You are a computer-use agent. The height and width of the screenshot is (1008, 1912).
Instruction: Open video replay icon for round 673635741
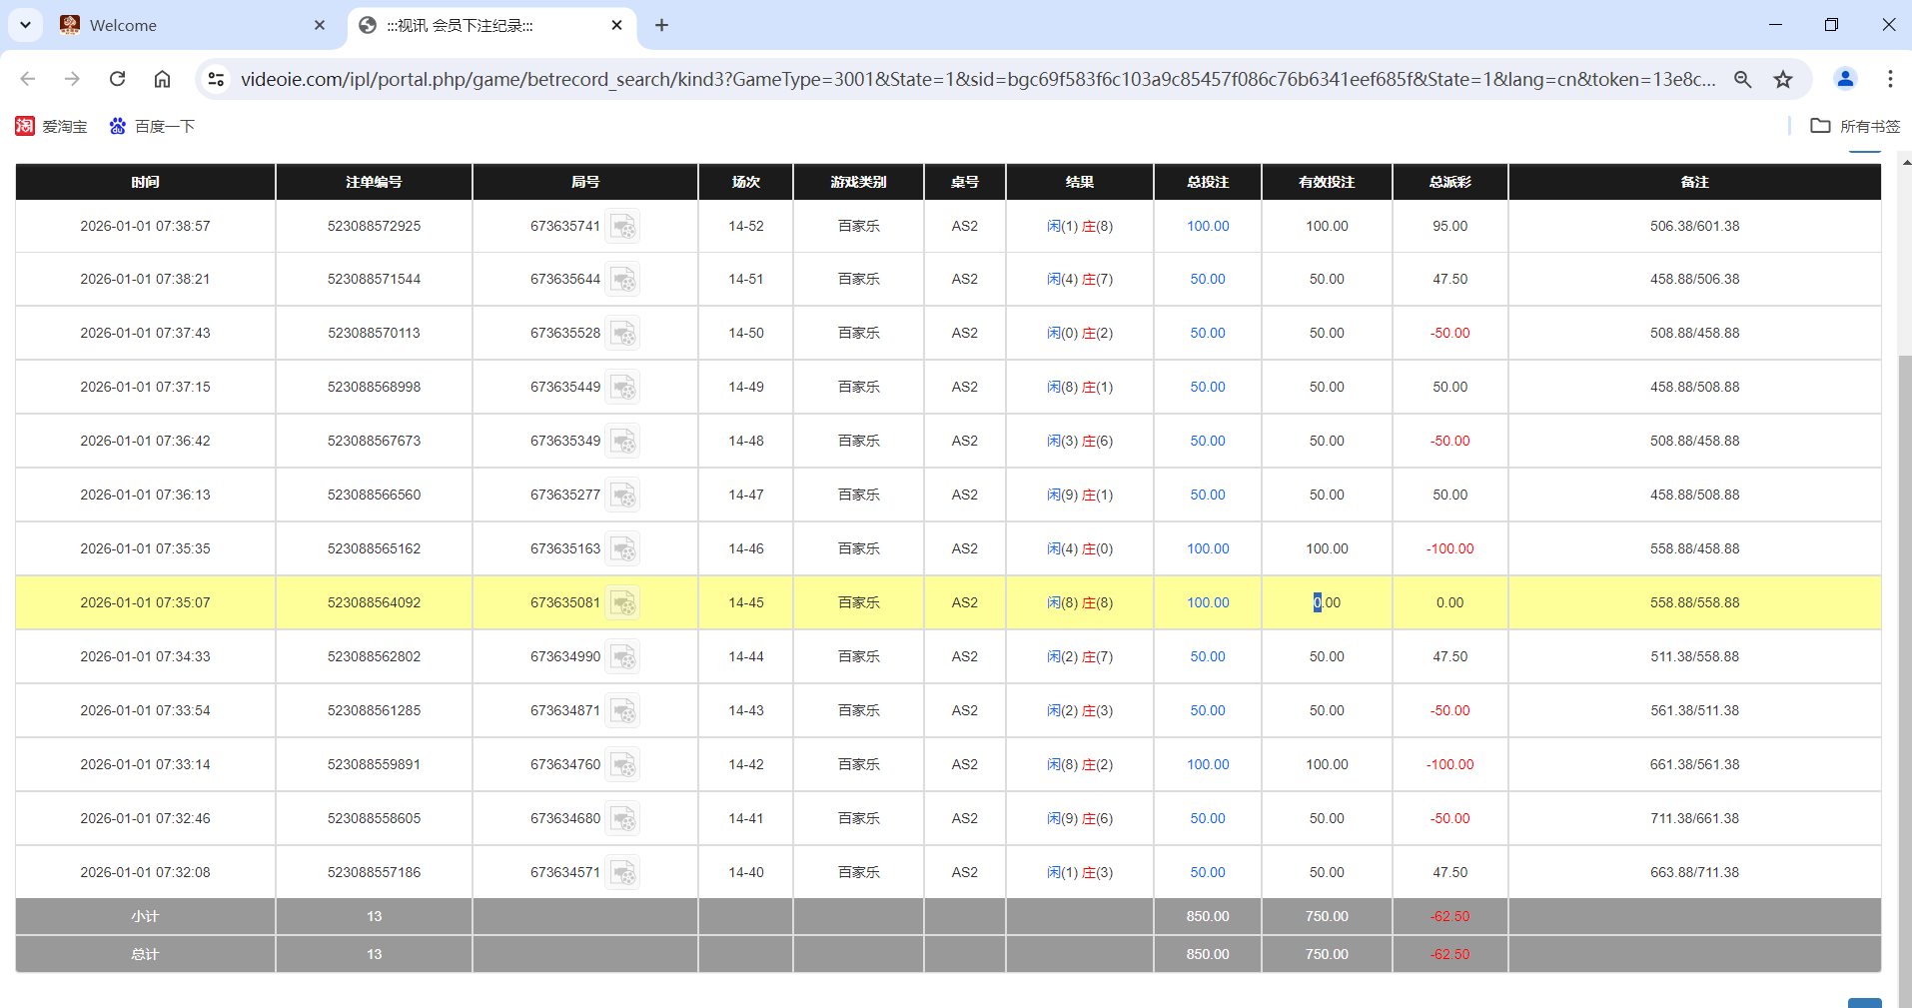pyautogui.click(x=623, y=227)
